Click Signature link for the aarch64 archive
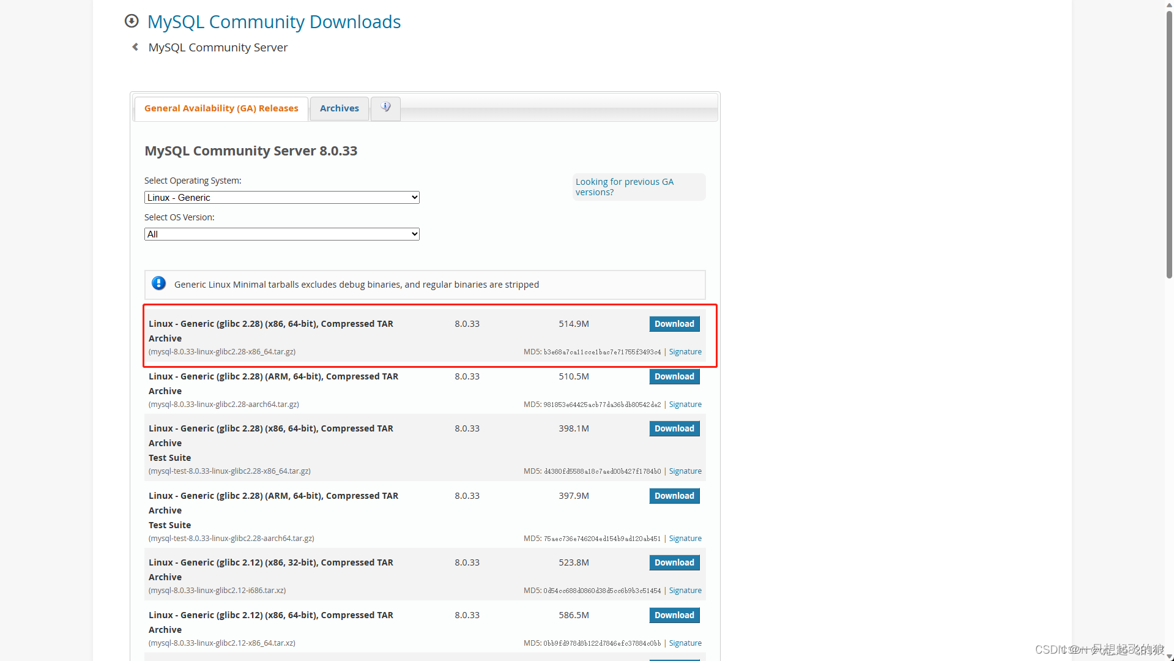The width and height of the screenshot is (1174, 661). pyautogui.click(x=685, y=404)
